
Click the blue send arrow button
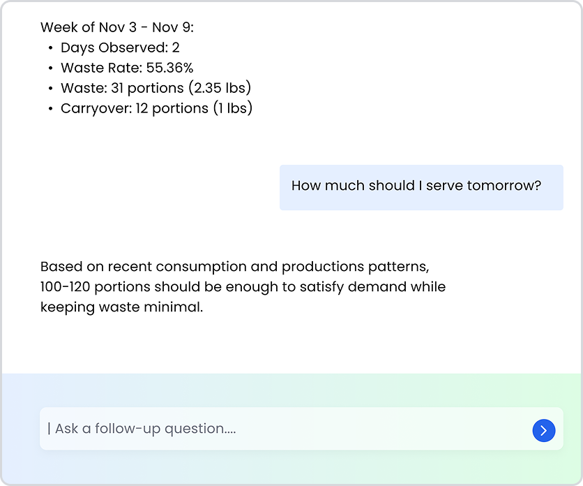pyautogui.click(x=543, y=430)
